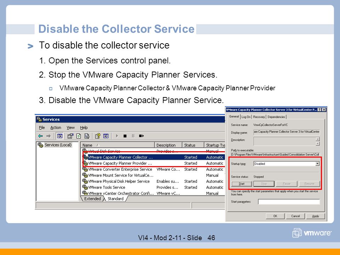The width and height of the screenshot is (340, 255).
Task: Click the OK button
Action: 275,216
